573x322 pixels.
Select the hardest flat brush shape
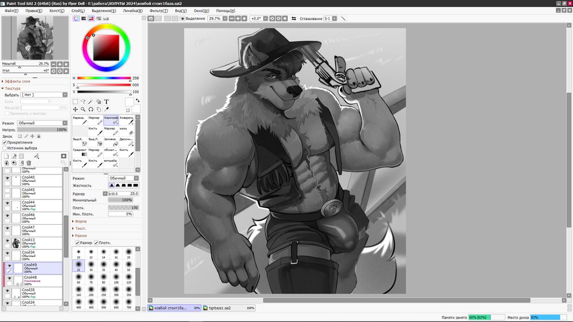pos(136,186)
